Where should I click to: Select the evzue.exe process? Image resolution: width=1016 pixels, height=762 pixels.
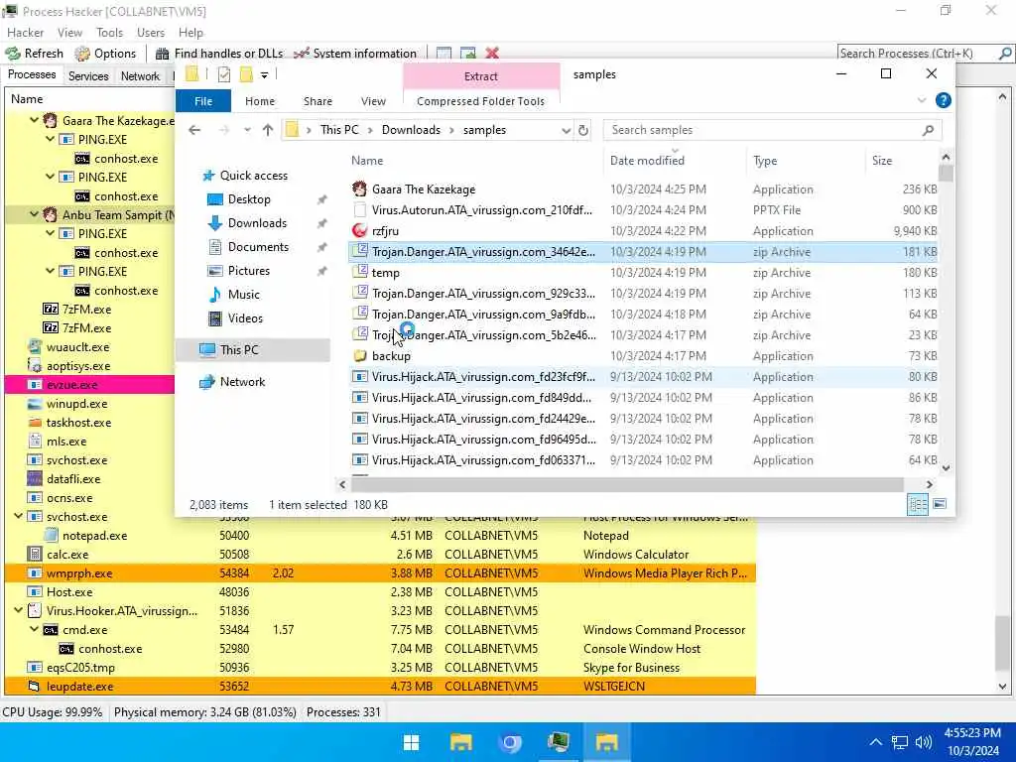(89, 384)
